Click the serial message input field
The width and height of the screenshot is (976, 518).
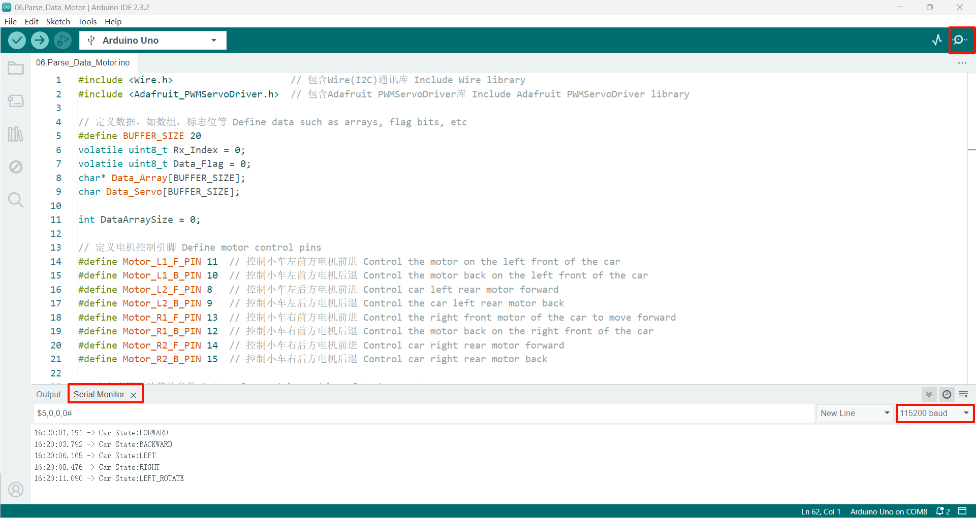pyautogui.click(x=424, y=413)
